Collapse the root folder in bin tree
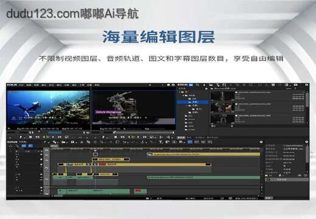Screen dimensions: 316x219 (180, 92)
